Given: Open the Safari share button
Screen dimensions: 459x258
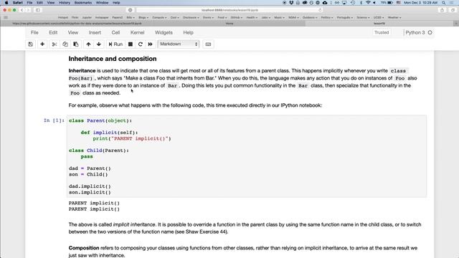Looking at the screenshot, I should [442, 10].
